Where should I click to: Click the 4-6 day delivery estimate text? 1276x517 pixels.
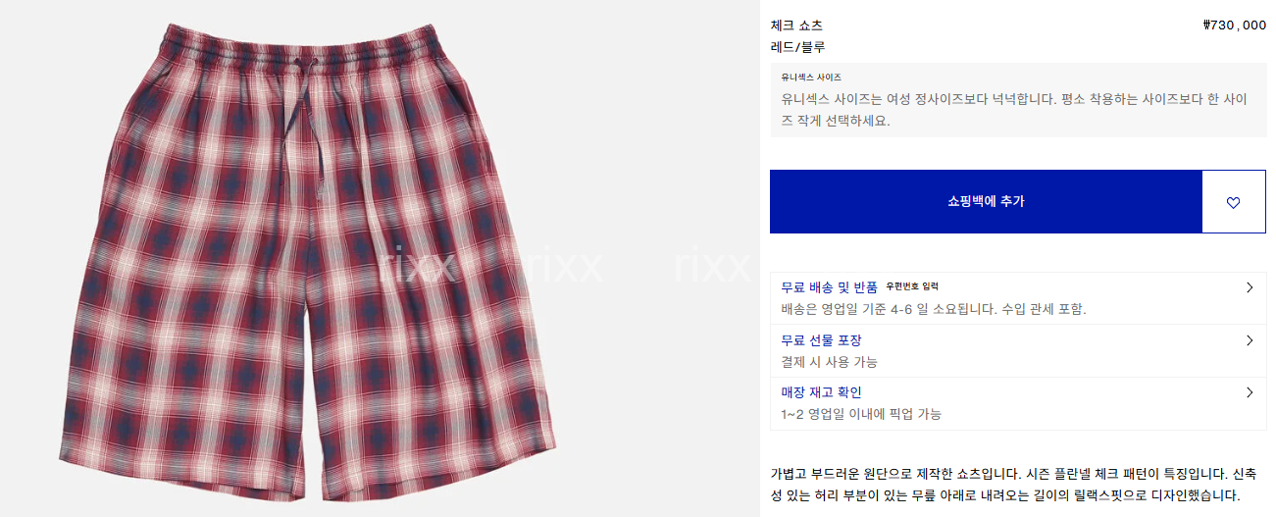[934, 309]
